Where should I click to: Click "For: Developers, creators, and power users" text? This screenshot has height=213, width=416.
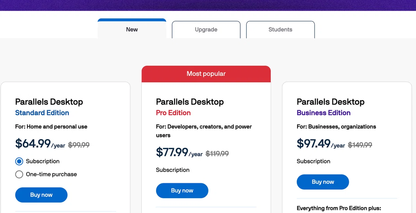click(204, 131)
